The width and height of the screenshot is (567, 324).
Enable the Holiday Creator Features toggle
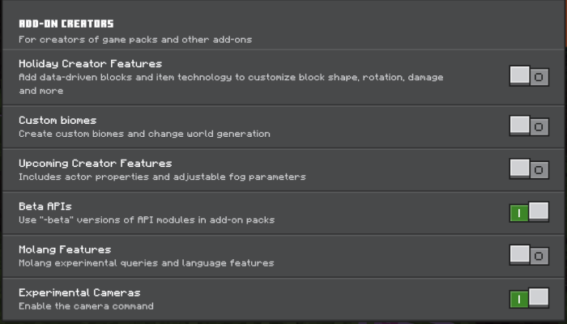(x=529, y=77)
